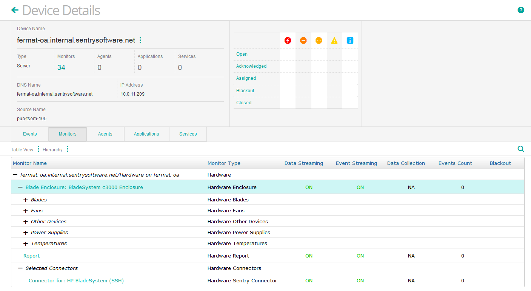531x291 pixels.
Task: Expand the Fans tree node
Action: coord(26,211)
